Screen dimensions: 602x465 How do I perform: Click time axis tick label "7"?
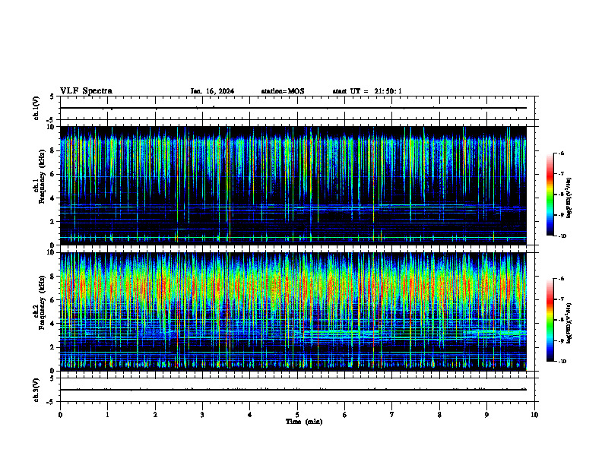(x=392, y=415)
